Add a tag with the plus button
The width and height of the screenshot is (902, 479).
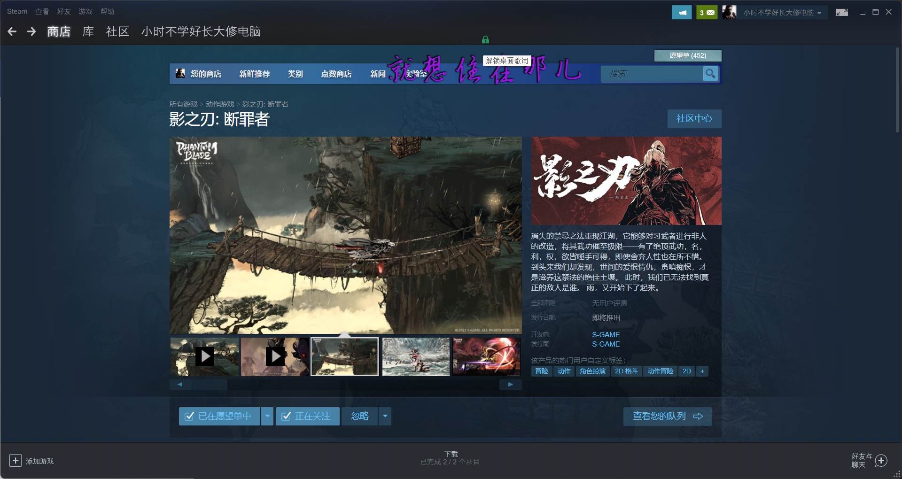tap(702, 371)
